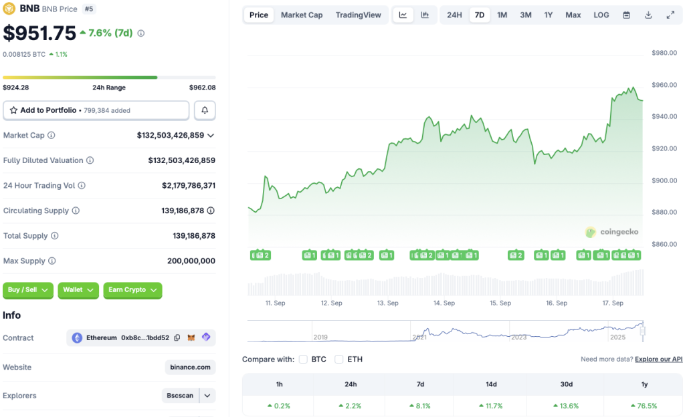Image resolution: width=685 pixels, height=417 pixels.
Task: Select Max time range
Action: tap(573, 15)
